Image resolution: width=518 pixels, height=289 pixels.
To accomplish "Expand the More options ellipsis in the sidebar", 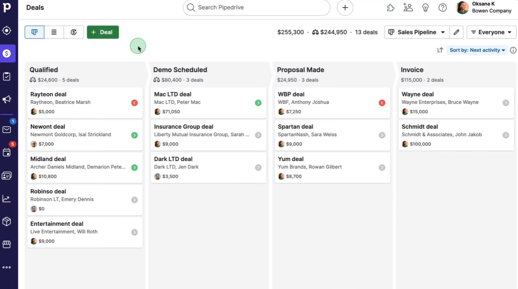I will [x=6, y=267].
